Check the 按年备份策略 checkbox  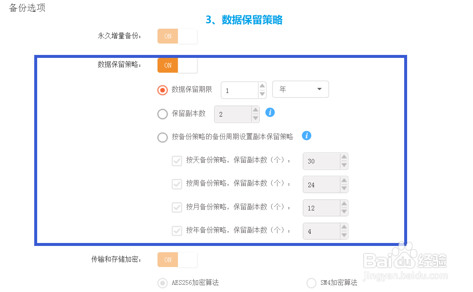(177, 231)
